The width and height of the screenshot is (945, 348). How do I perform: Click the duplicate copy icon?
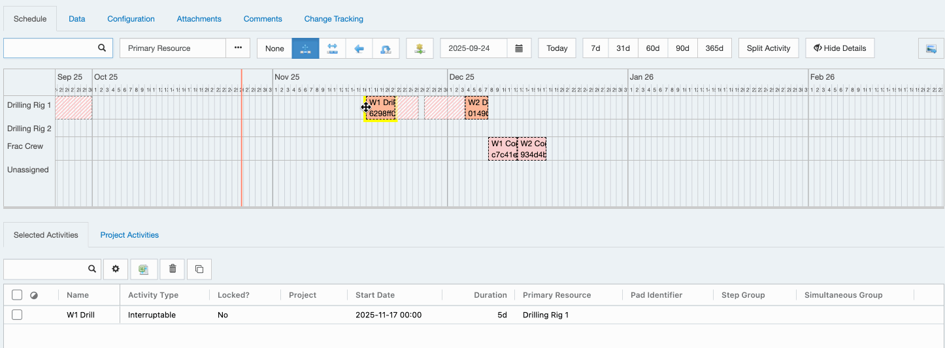coord(199,269)
